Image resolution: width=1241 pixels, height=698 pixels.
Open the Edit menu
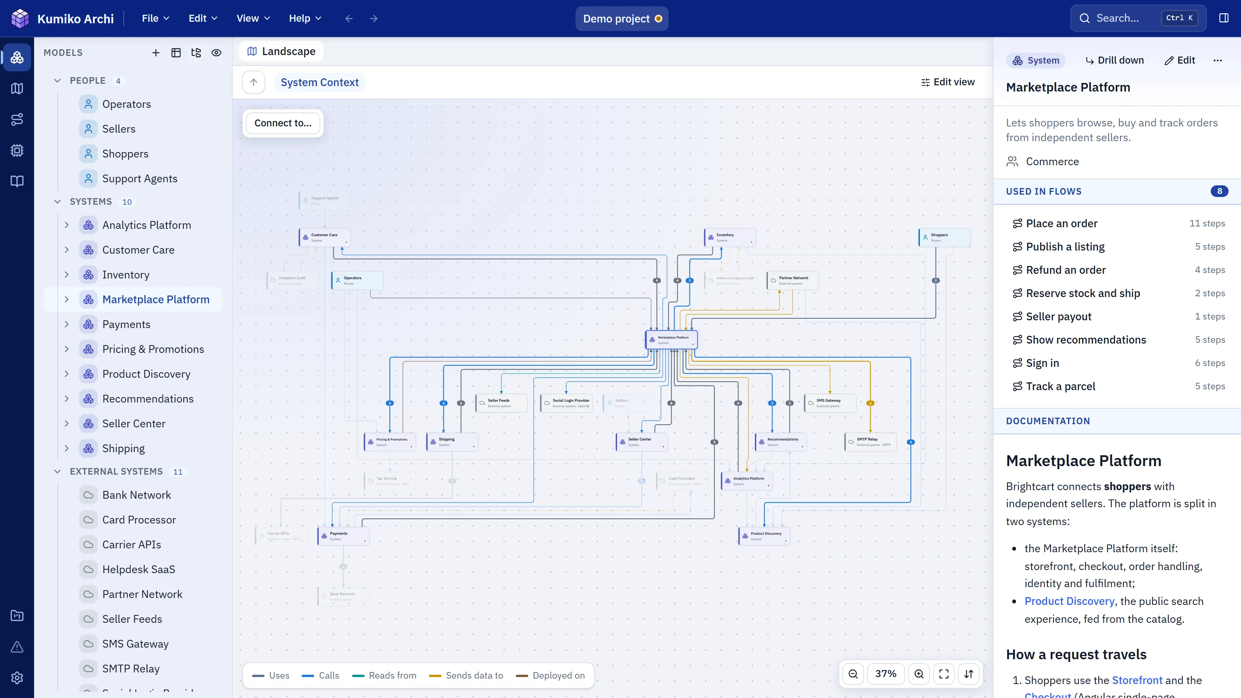click(203, 18)
